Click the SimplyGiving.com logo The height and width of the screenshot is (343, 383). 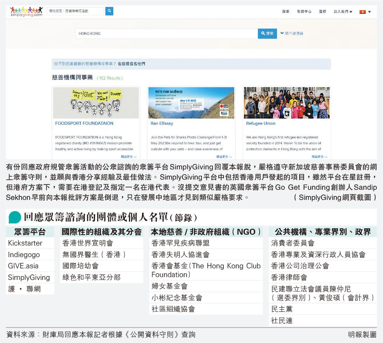coord(26,12)
